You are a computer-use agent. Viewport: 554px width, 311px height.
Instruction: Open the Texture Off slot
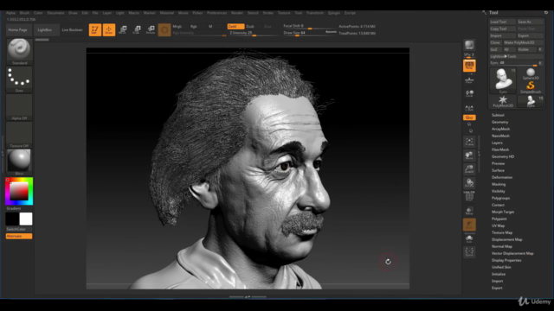(19, 135)
